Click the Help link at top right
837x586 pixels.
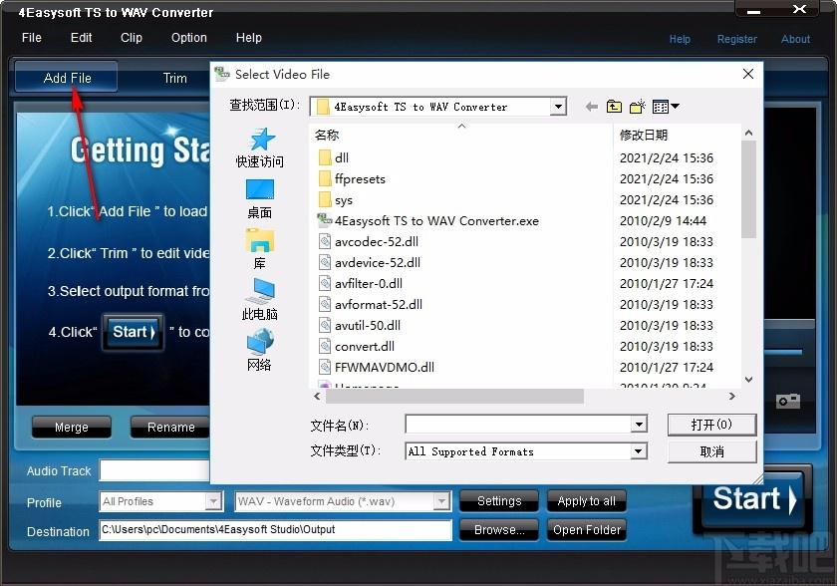pyautogui.click(x=680, y=39)
